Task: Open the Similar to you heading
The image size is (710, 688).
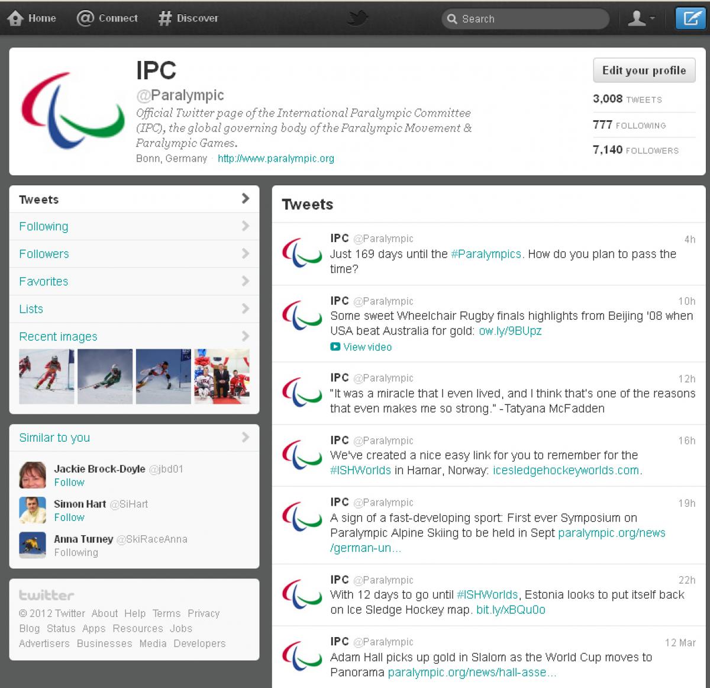Action: (54, 438)
